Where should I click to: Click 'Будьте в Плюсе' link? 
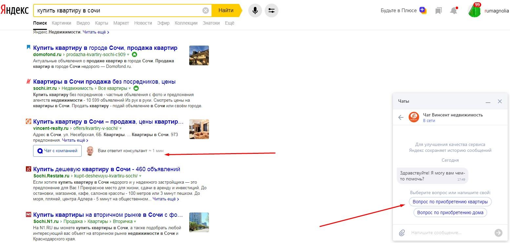(398, 10)
